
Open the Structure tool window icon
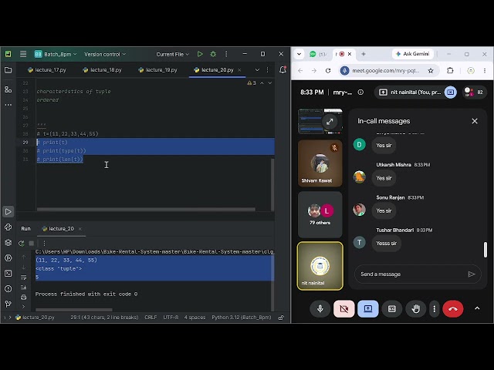[8, 89]
